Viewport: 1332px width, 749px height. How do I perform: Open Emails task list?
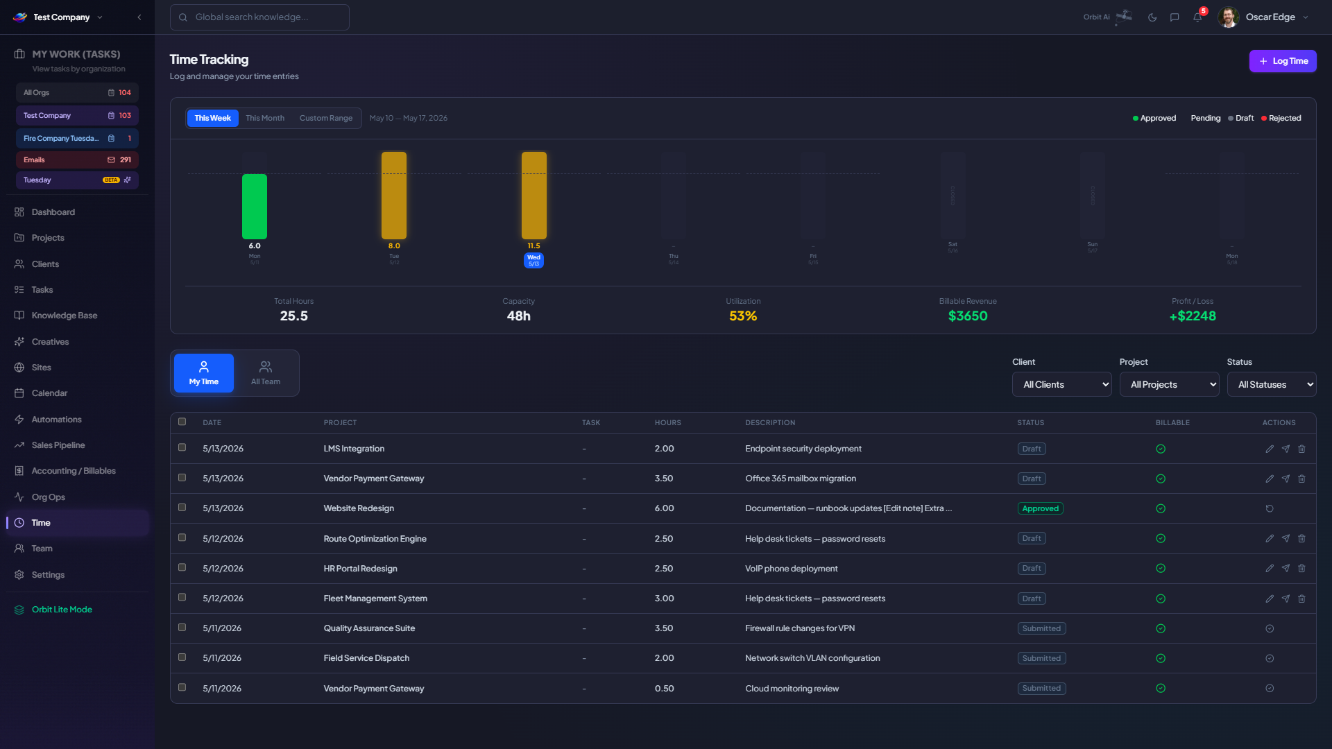(x=77, y=160)
